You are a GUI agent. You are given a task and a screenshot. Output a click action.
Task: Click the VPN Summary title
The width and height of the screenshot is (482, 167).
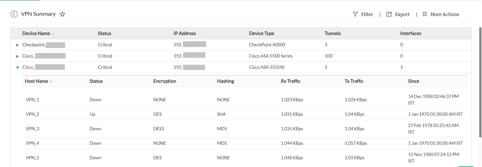(38, 14)
